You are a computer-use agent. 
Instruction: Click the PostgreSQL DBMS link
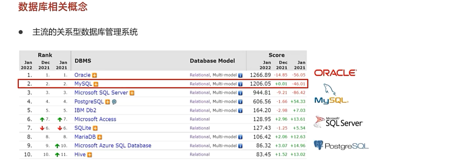pos(89,102)
